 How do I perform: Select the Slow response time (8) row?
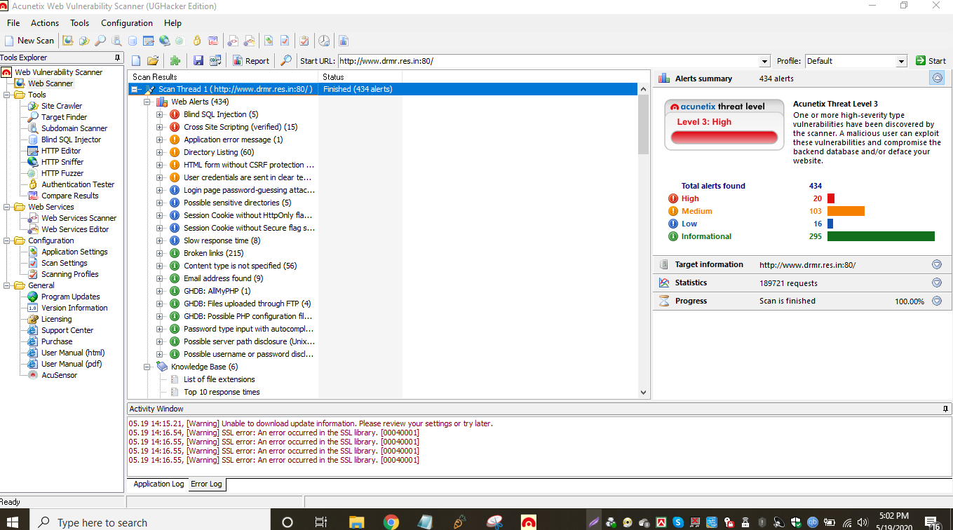[x=222, y=240]
